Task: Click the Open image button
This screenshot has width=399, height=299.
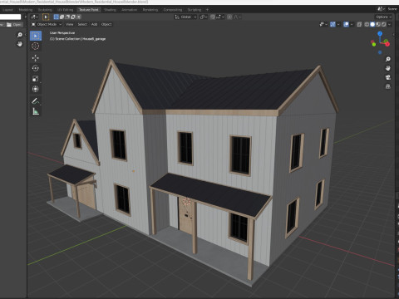Action: coord(14,24)
